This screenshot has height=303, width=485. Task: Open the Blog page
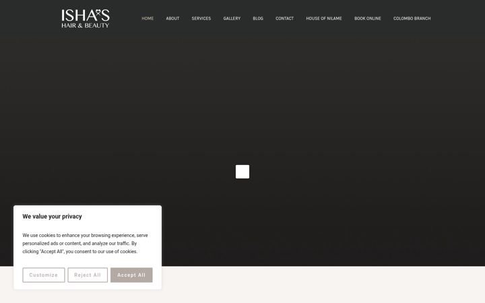(x=258, y=19)
